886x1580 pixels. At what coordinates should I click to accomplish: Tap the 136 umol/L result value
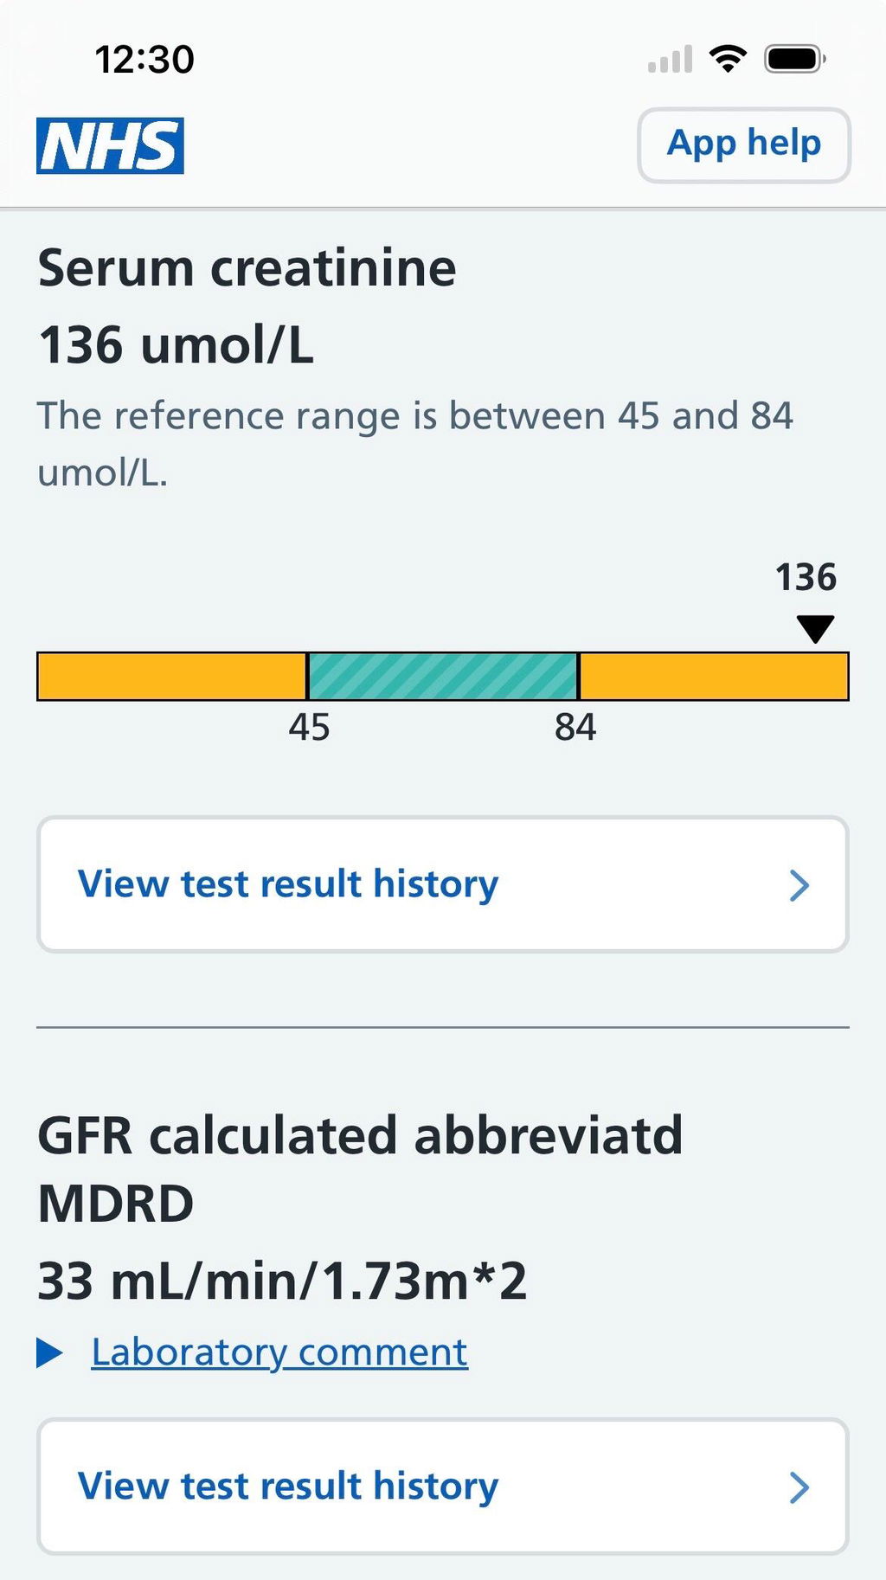point(176,345)
